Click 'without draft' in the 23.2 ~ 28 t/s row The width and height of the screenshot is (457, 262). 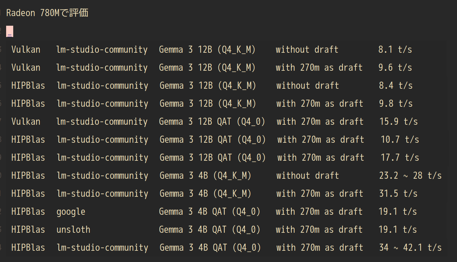pyautogui.click(x=308, y=176)
